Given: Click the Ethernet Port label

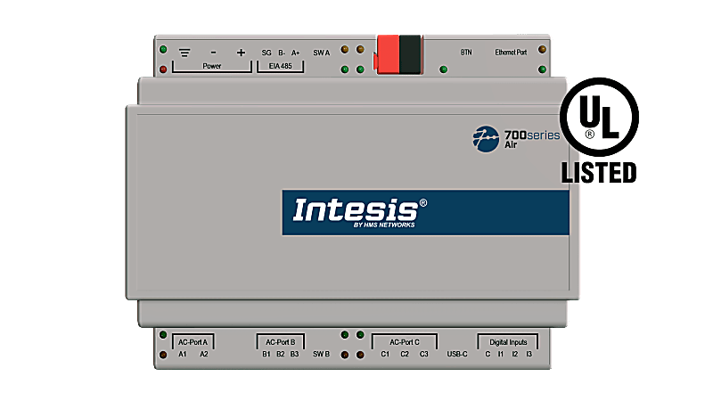Looking at the screenshot, I should [511, 53].
